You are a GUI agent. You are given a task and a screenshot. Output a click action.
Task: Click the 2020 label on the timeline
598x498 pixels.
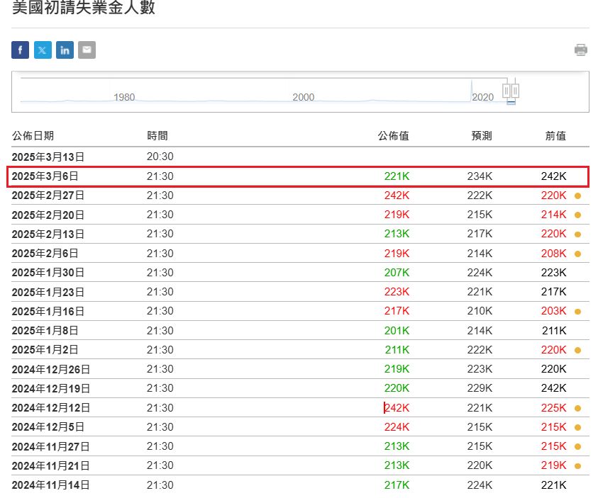pos(483,97)
